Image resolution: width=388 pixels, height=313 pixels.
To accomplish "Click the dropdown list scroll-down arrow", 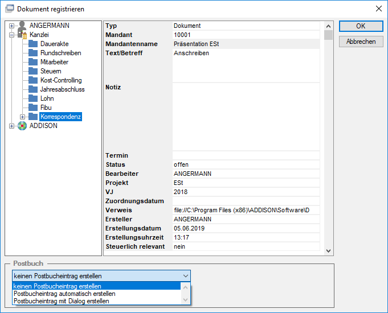I will 186,300.
